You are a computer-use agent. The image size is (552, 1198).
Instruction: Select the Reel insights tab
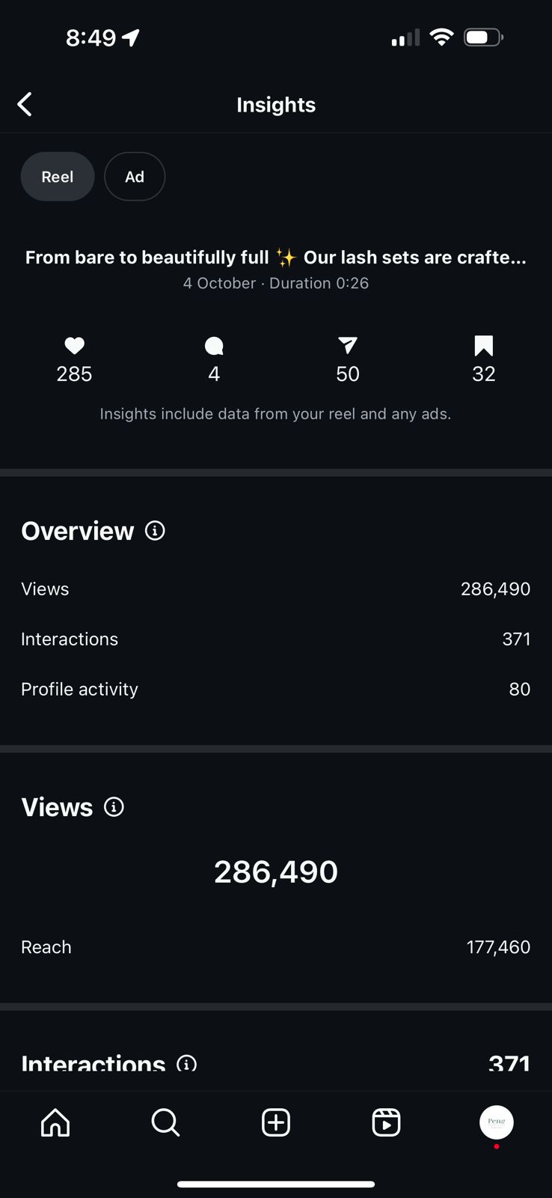58,177
